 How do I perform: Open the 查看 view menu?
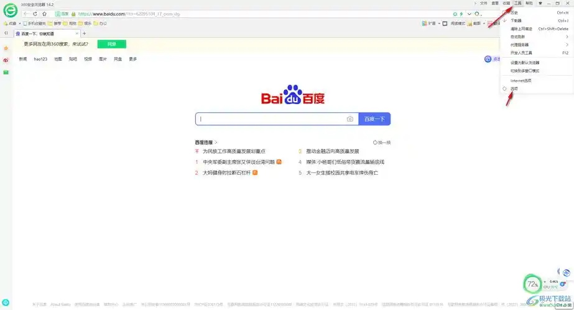[495, 3]
